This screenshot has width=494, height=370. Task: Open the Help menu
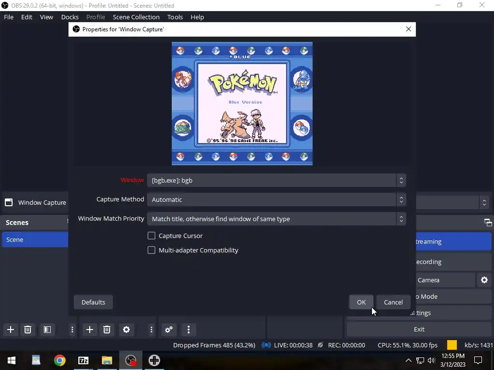(197, 17)
